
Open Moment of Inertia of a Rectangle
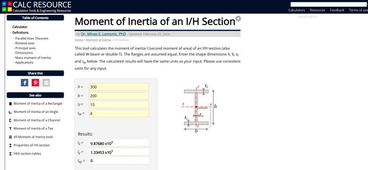pos(38,103)
